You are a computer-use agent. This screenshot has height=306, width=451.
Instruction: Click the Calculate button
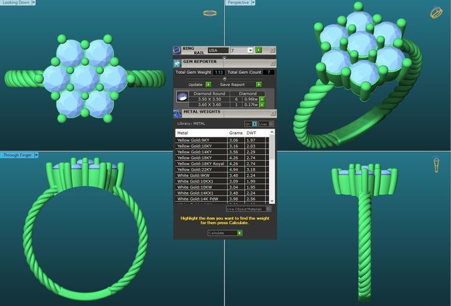click(x=225, y=233)
